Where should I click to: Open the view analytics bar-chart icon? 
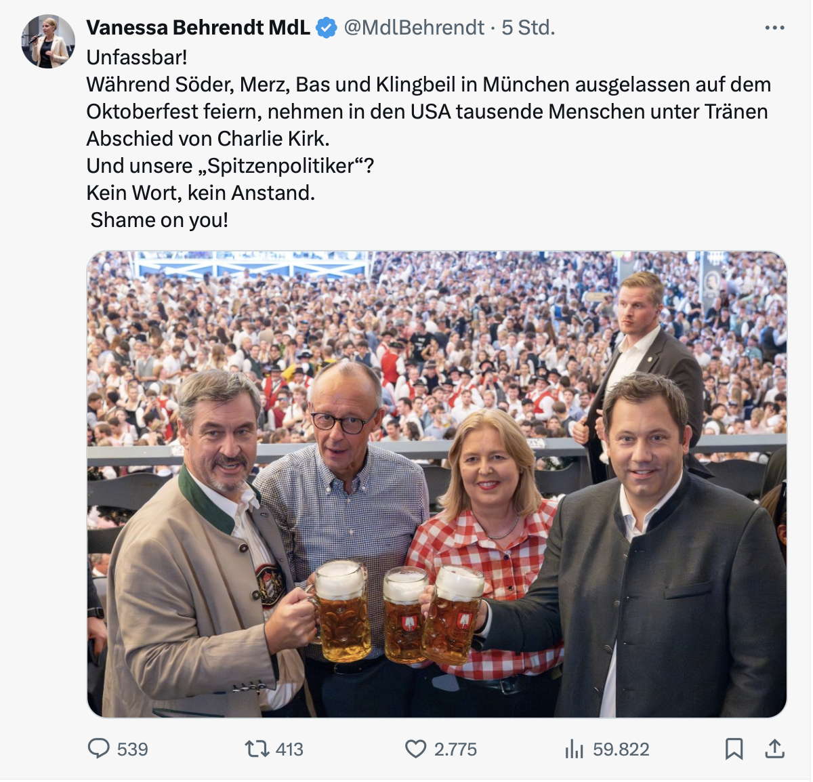point(574,749)
